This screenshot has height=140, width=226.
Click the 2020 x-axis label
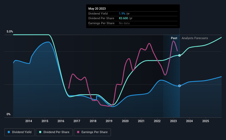click(x=125, y=121)
